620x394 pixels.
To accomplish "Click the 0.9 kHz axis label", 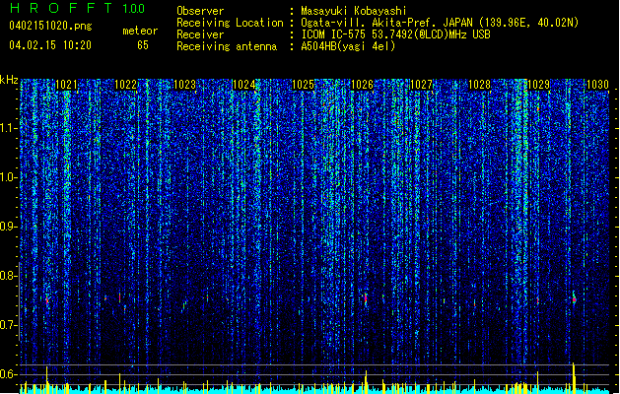I will coord(8,227).
